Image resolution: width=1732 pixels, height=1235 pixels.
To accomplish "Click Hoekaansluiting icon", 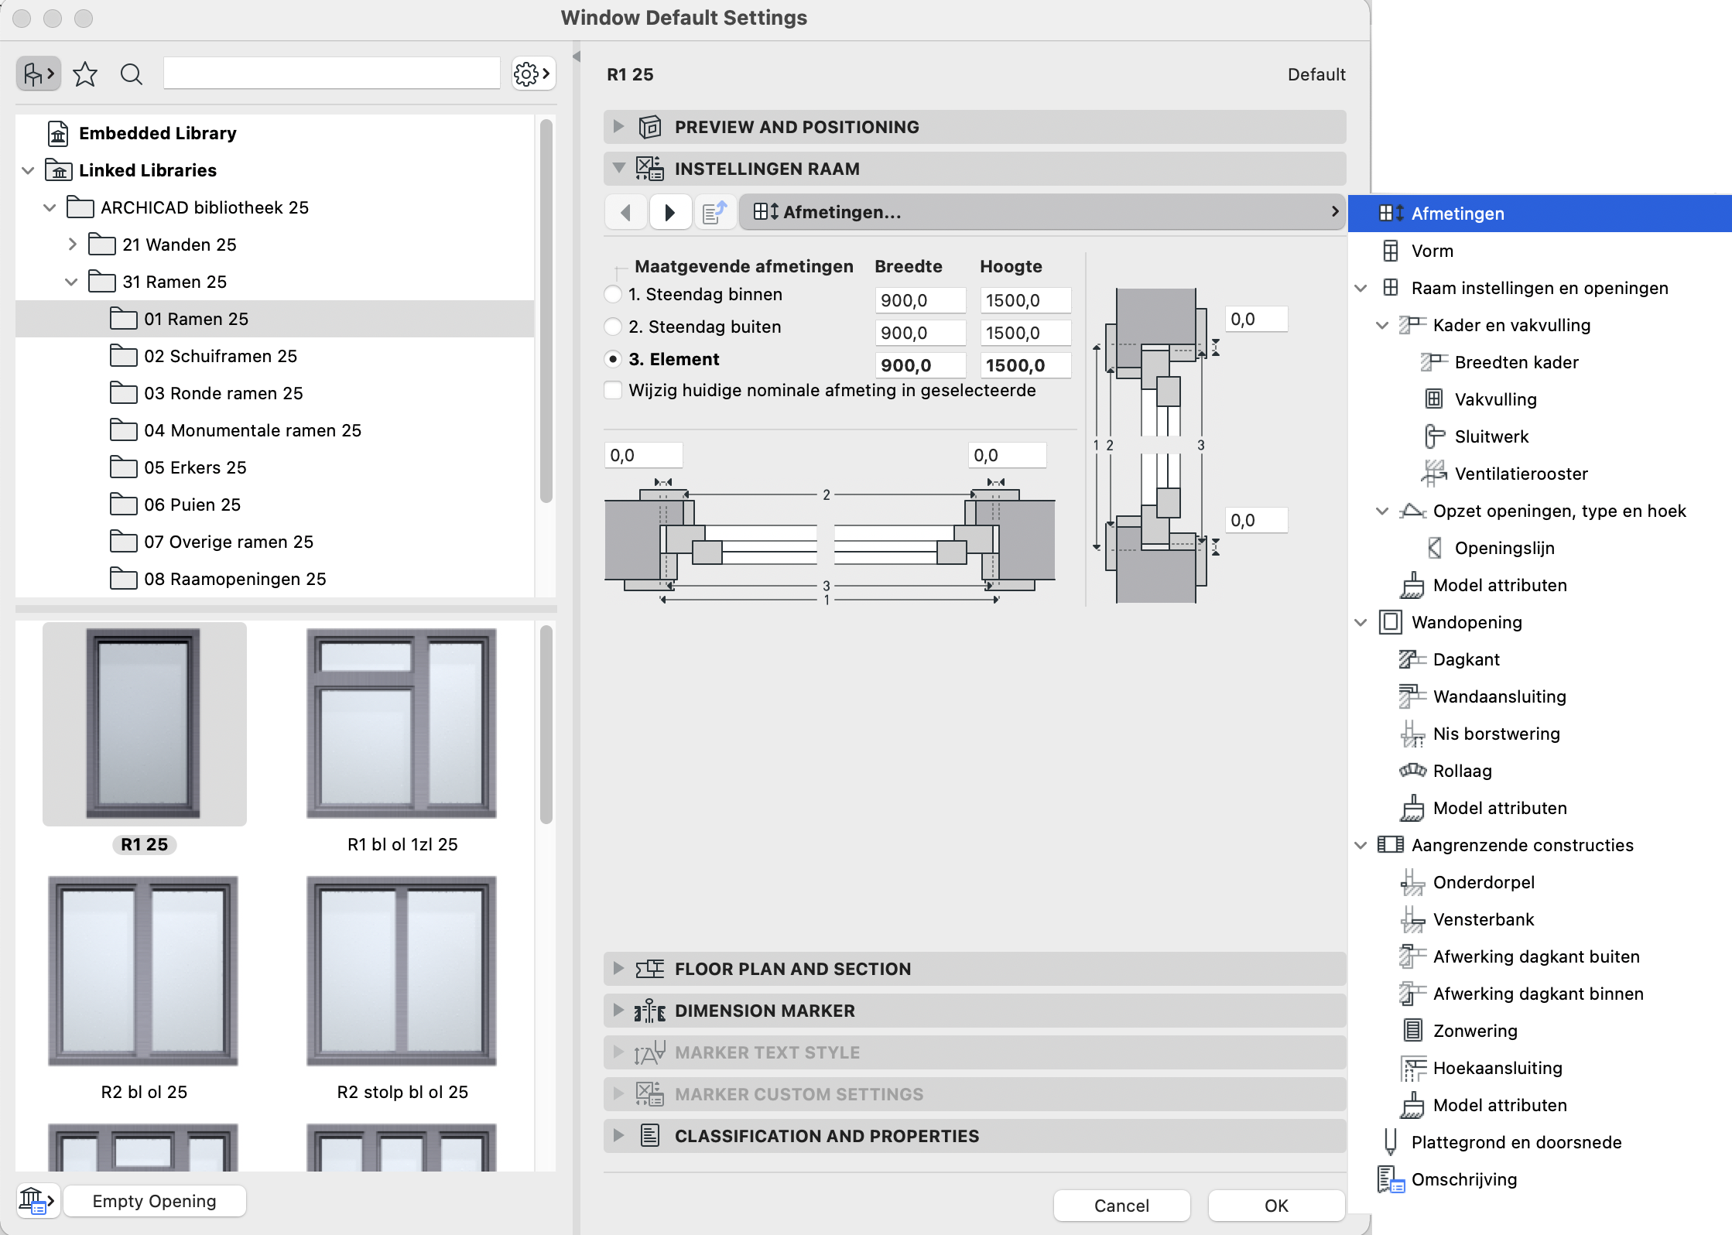I will (1412, 1068).
